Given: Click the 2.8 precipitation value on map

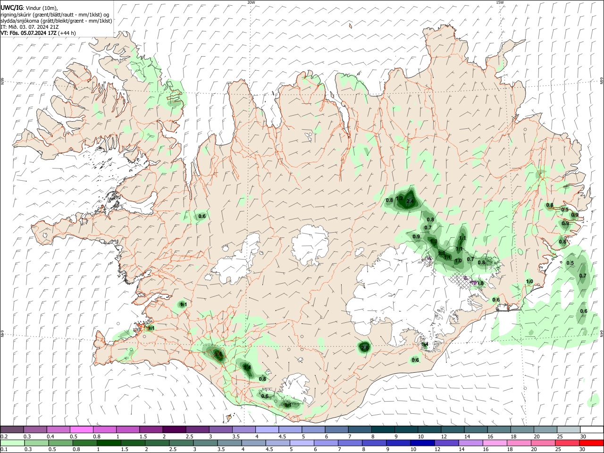Looking at the screenshot, I should (365, 348).
